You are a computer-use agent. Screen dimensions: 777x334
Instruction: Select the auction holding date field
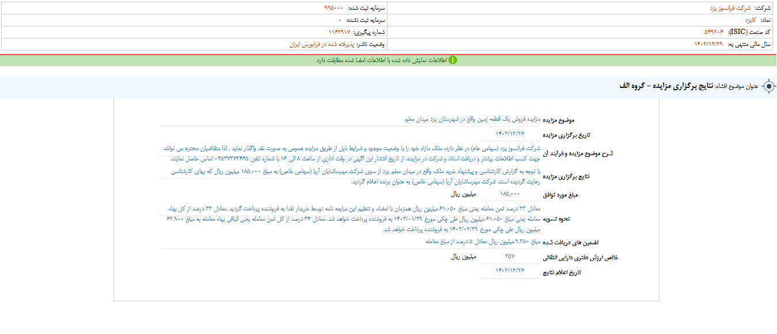(x=510, y=134)
